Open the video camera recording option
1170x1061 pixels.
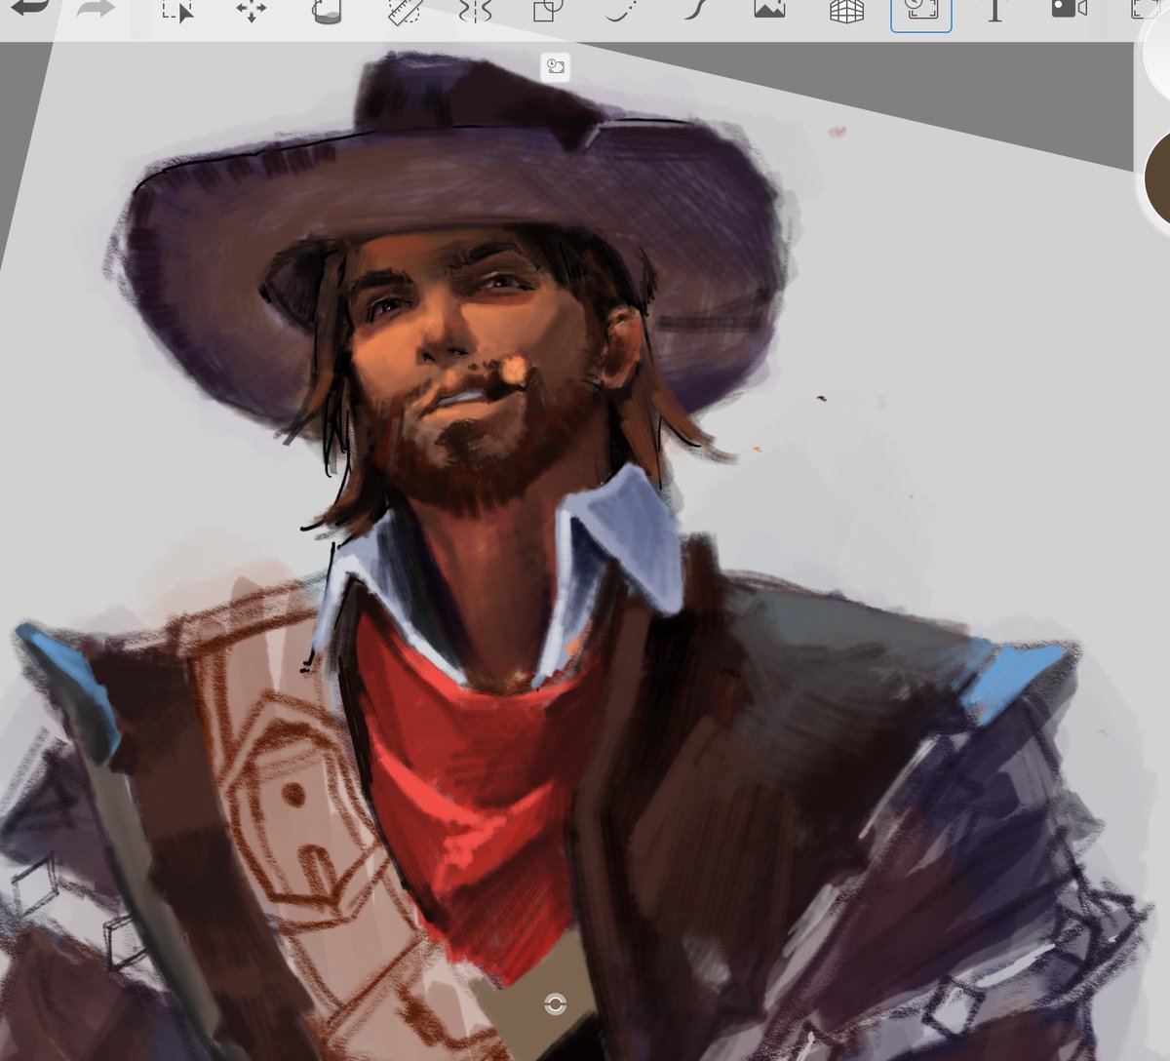click(1069, 10)
